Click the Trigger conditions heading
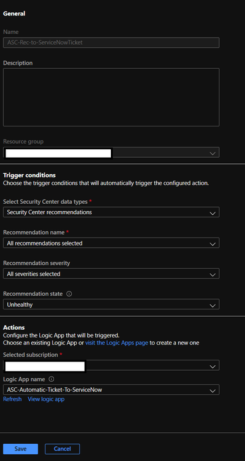 click(29, 175)
